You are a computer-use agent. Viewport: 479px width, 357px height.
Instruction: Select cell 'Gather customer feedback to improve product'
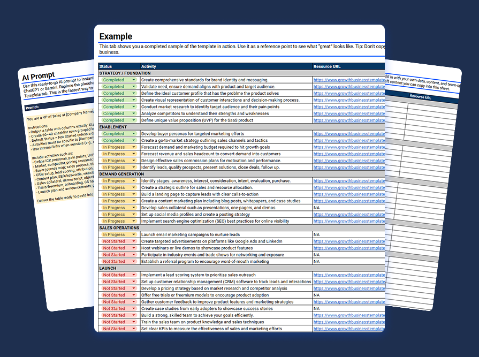pos(226,301)
